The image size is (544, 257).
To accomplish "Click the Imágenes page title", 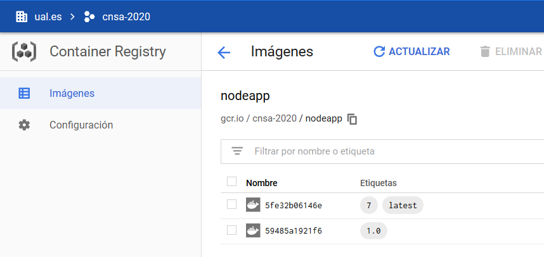I will [x=282, y=52].
